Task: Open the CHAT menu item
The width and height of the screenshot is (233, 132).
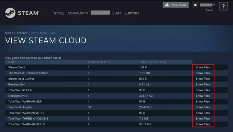Action: (x=117, y=13)
